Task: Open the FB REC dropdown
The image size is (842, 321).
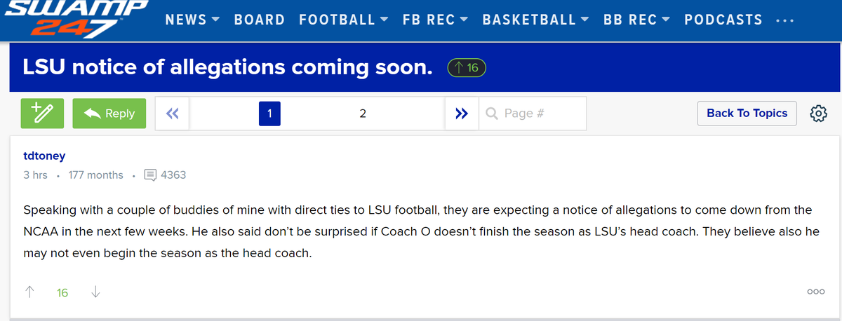Action: click(x=436, y=20)
